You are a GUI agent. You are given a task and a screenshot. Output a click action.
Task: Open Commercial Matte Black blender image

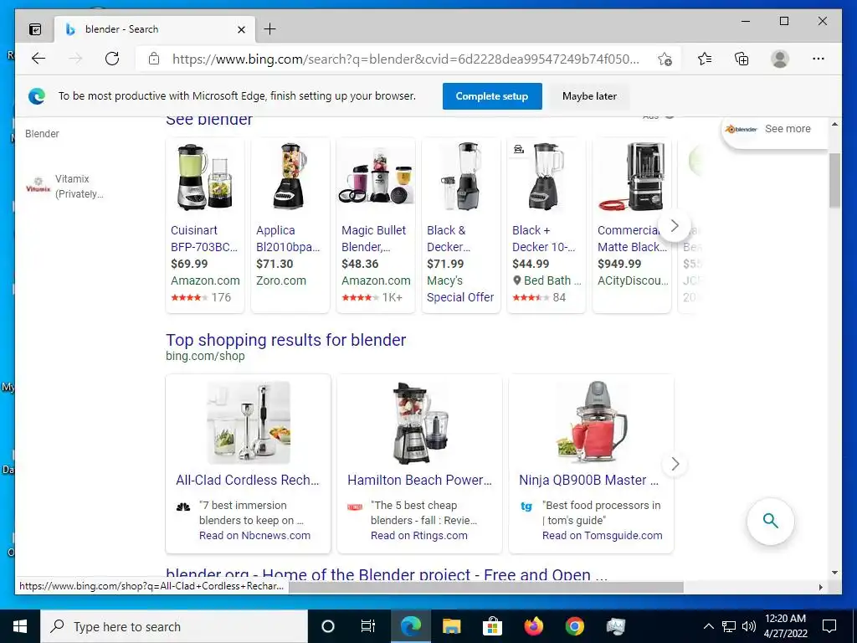click(631, 176)
